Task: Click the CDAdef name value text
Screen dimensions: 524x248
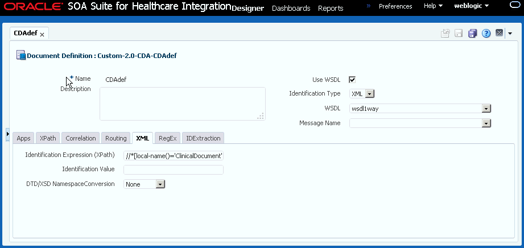Action: 116,80
